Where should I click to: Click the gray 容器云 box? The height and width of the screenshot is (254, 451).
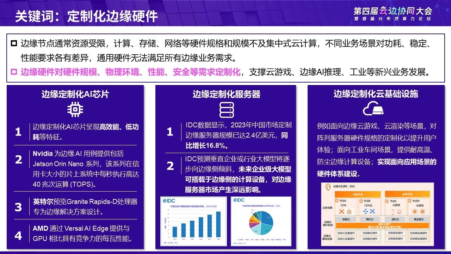346,219
